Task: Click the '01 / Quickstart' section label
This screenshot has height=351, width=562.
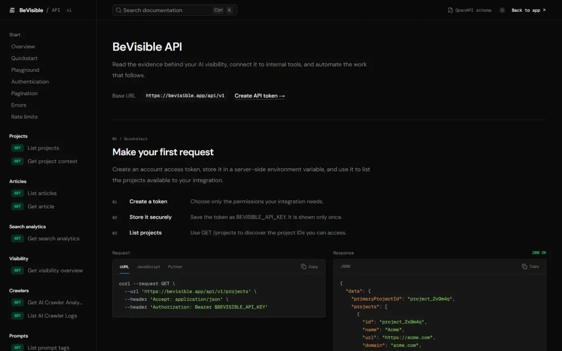Action: tap(130, 139)
